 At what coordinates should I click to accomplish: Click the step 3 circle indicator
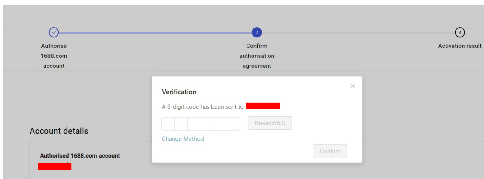coord(459,32)
